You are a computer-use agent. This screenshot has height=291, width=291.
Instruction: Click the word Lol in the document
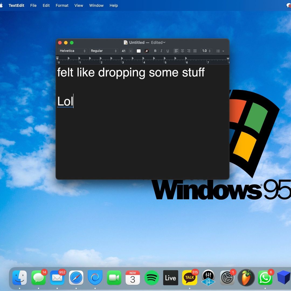pyautogui.click(x=65, y=102)
